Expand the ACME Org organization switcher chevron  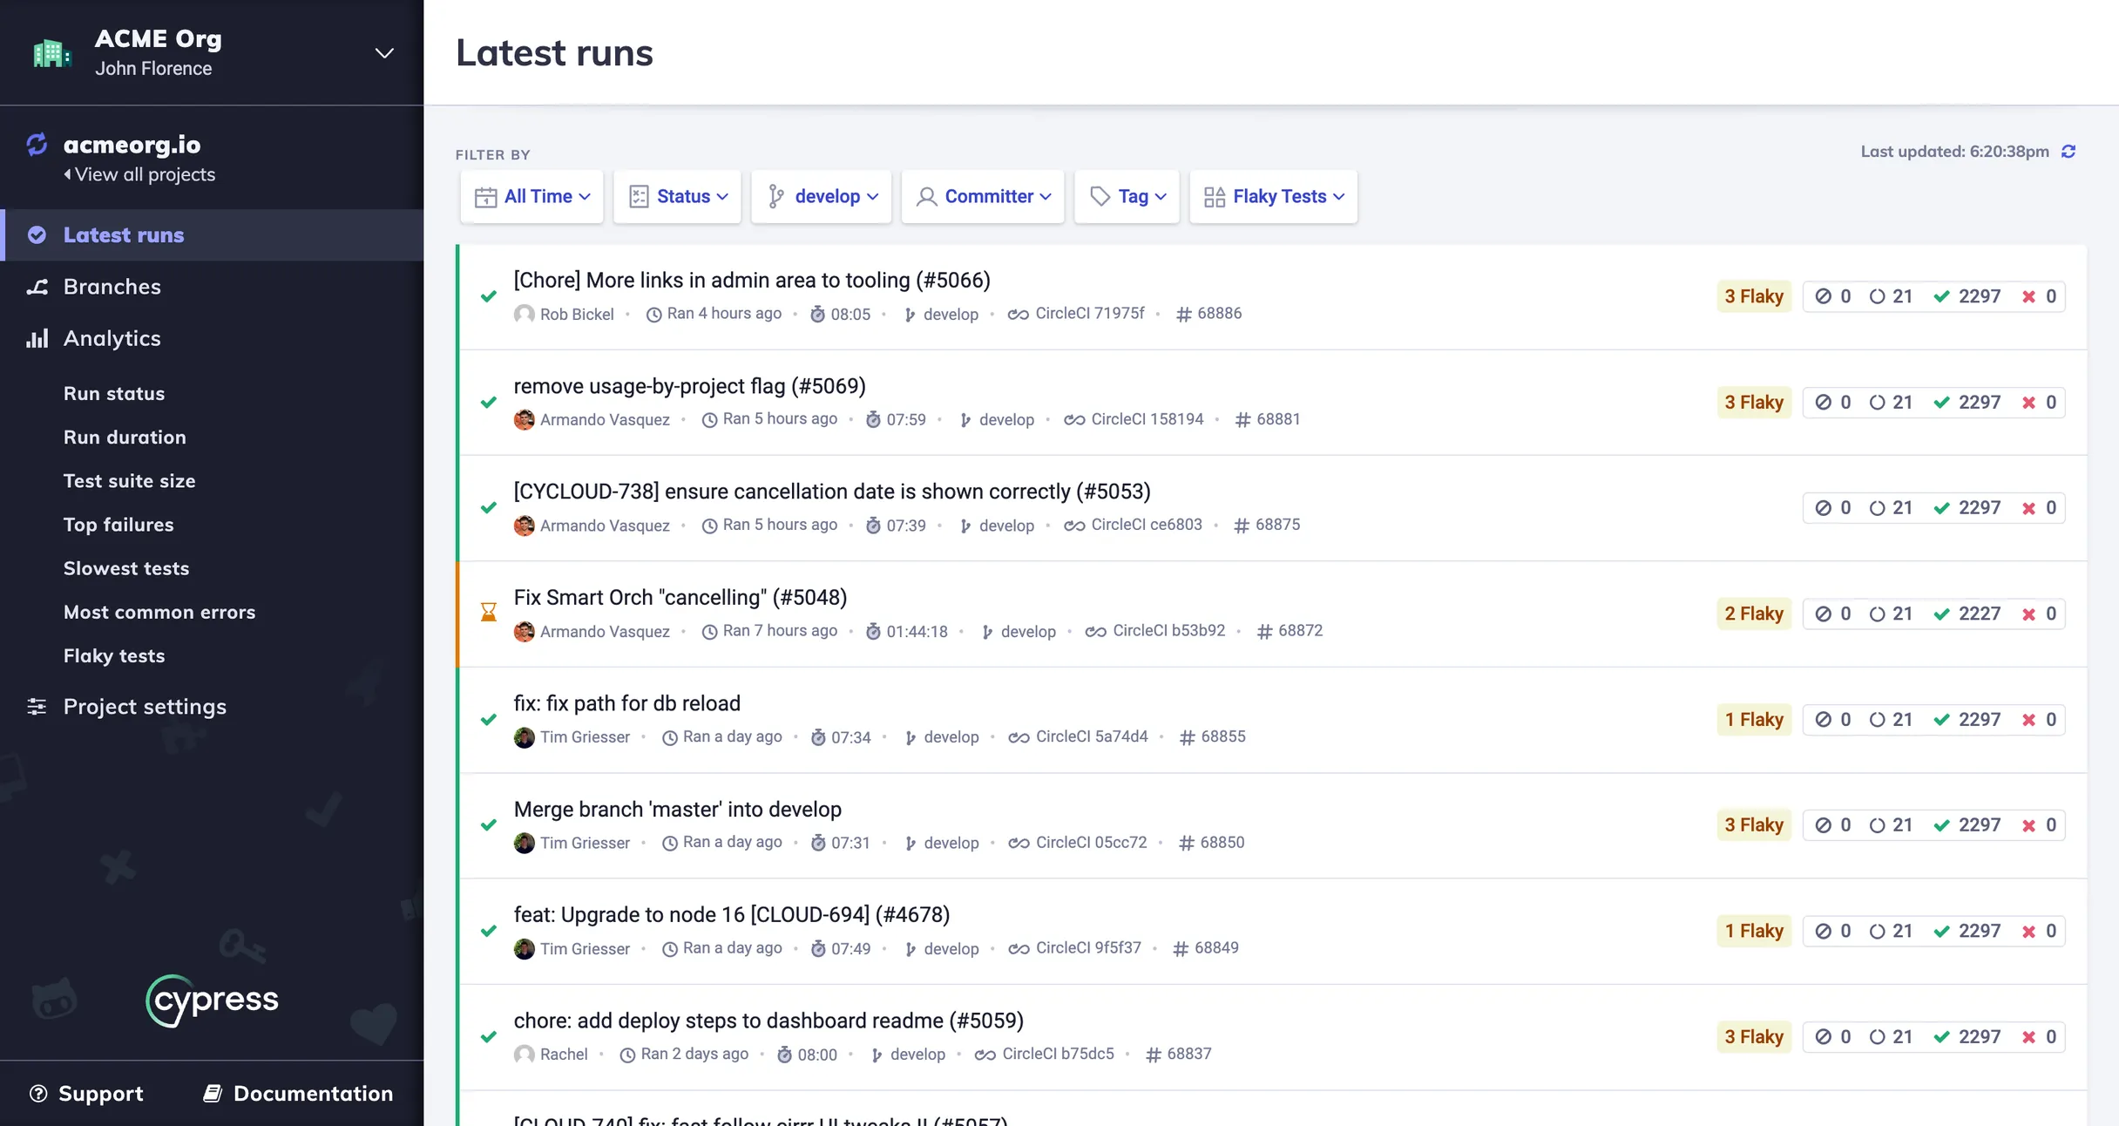tap(384, 53)
